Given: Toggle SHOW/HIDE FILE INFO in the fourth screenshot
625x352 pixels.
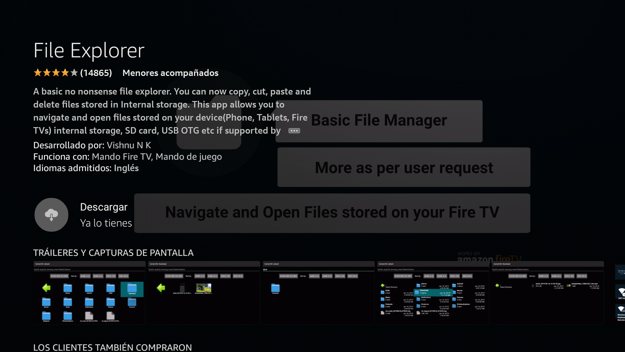Looking at the screenshot, I should [402, 276].
